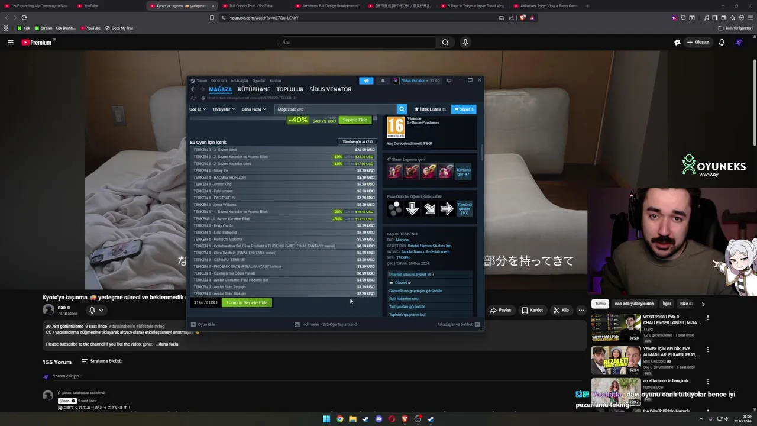
Task: Click the YouTube search magnifier button
Action: pos(445,42)
